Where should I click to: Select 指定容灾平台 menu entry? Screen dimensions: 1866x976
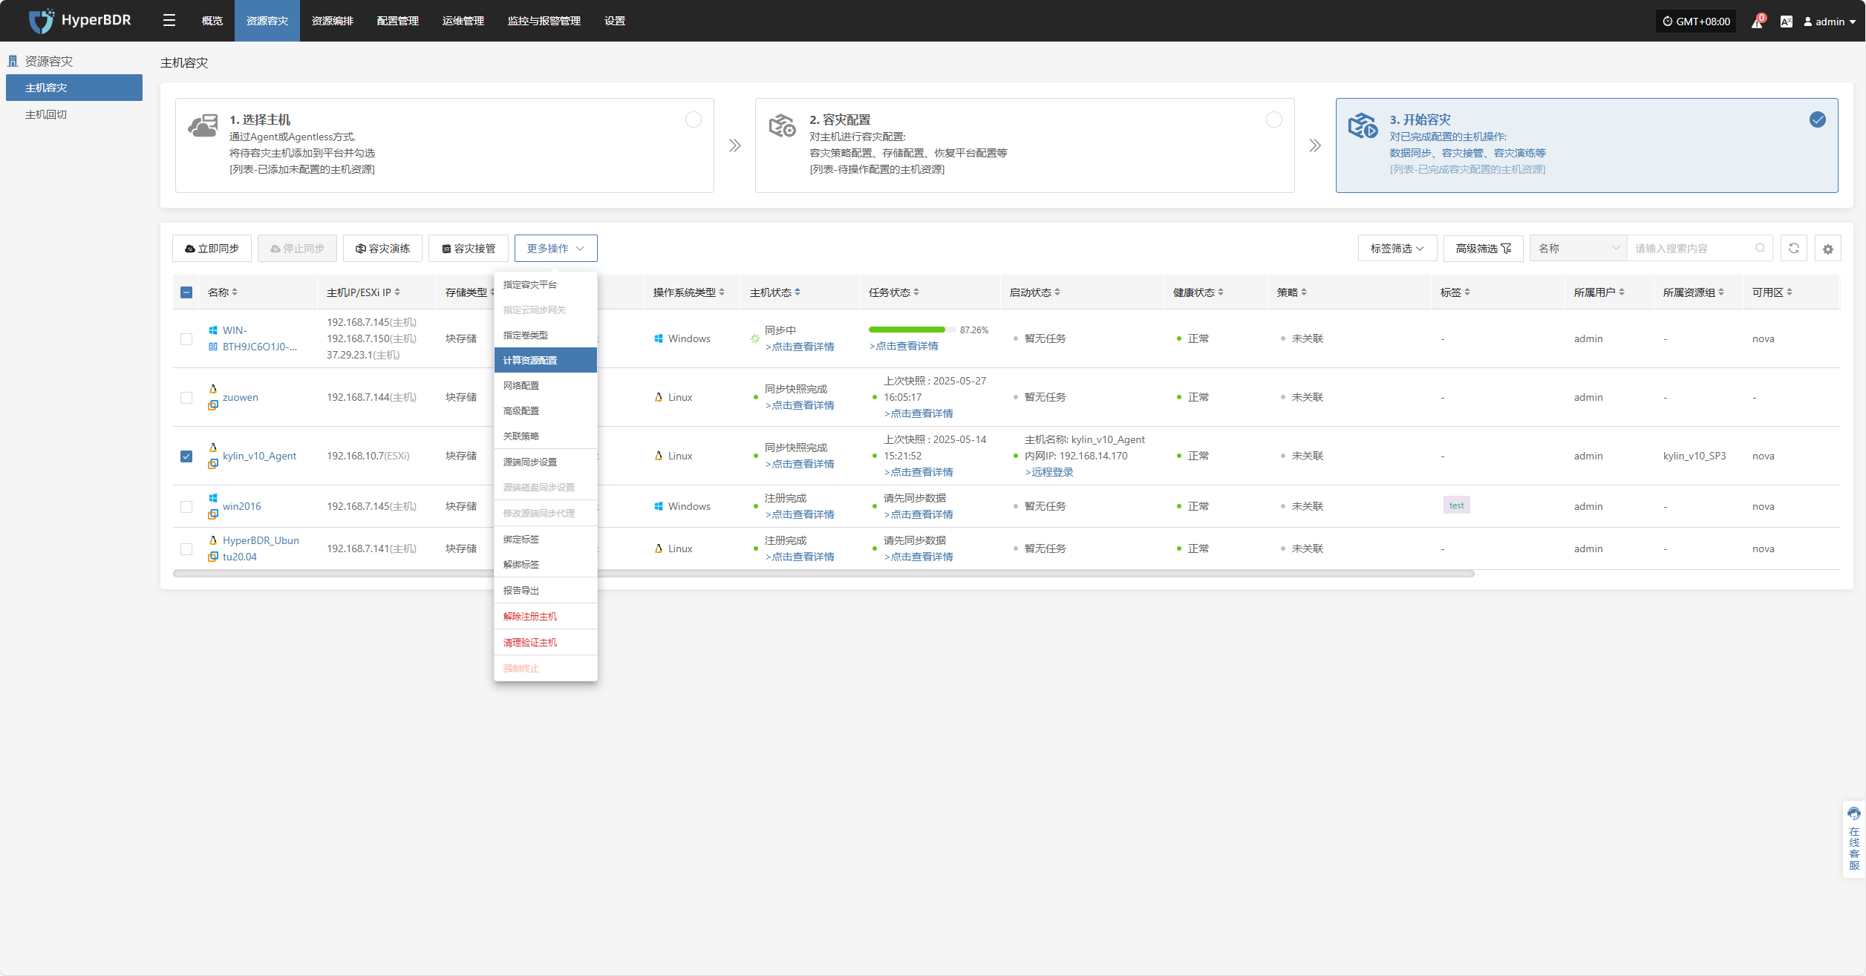pyautogui.click(x=546, y=285)
